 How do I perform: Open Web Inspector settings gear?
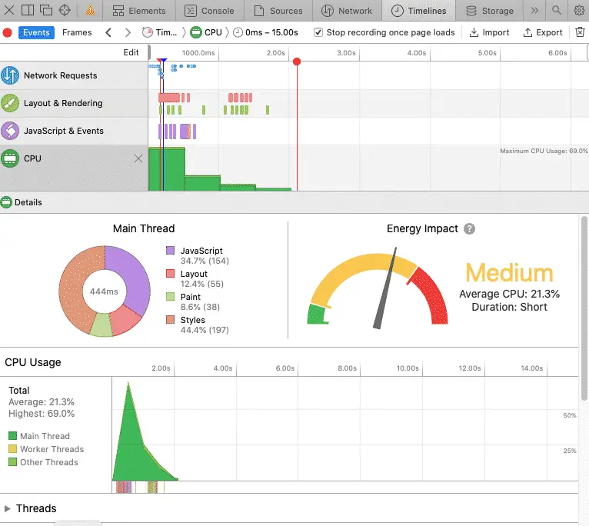tap(579, 10)
